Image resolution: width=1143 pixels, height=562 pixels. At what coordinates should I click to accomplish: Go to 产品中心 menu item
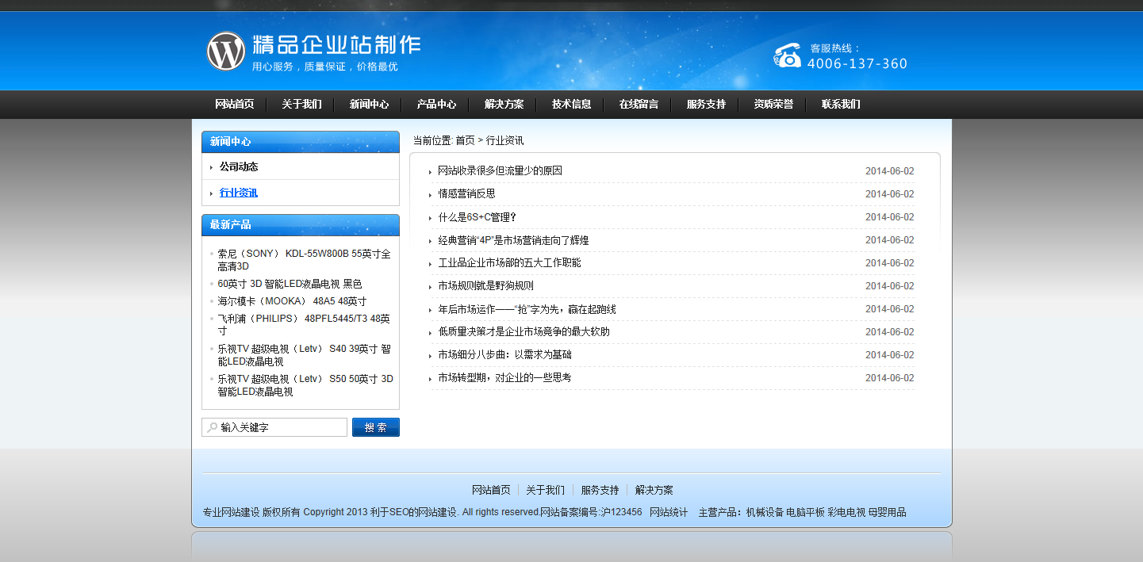[436, 105]
